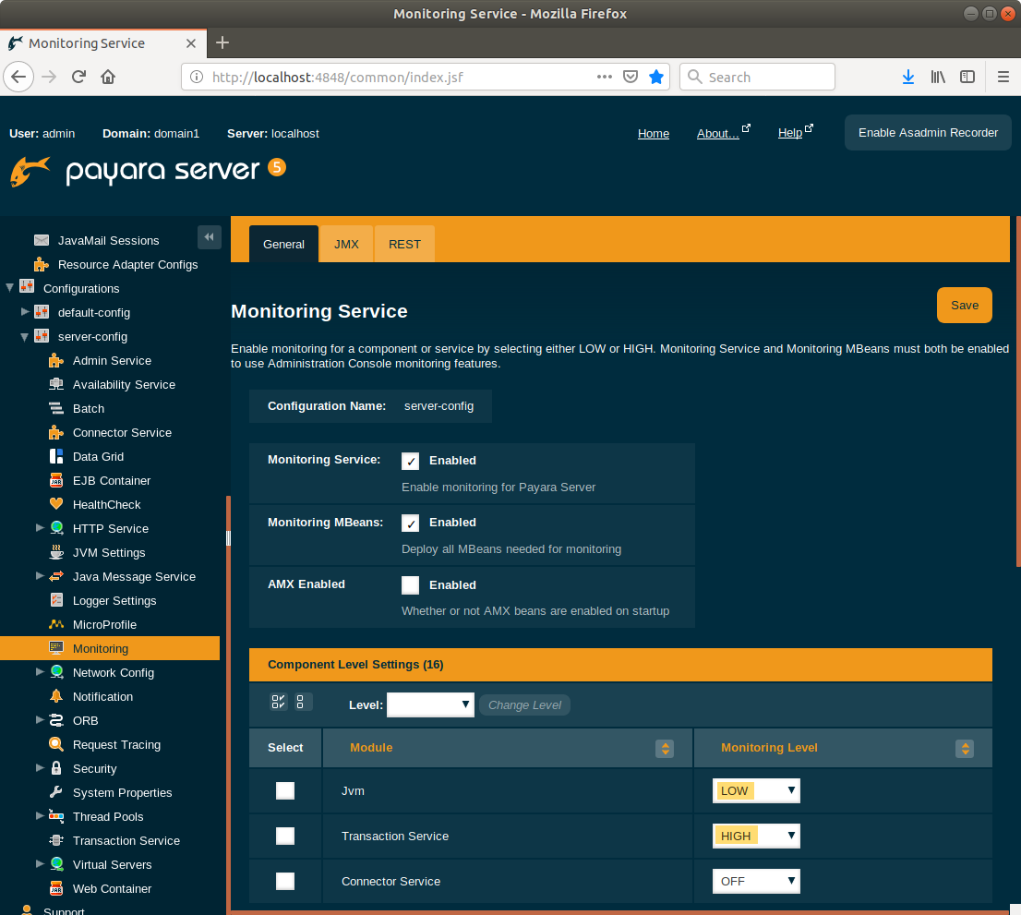Sort the table by Monitoring Level
The image size is (1021, 915).
coord(965,749)
